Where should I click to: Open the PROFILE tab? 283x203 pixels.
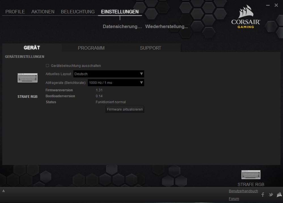[15, 12]
